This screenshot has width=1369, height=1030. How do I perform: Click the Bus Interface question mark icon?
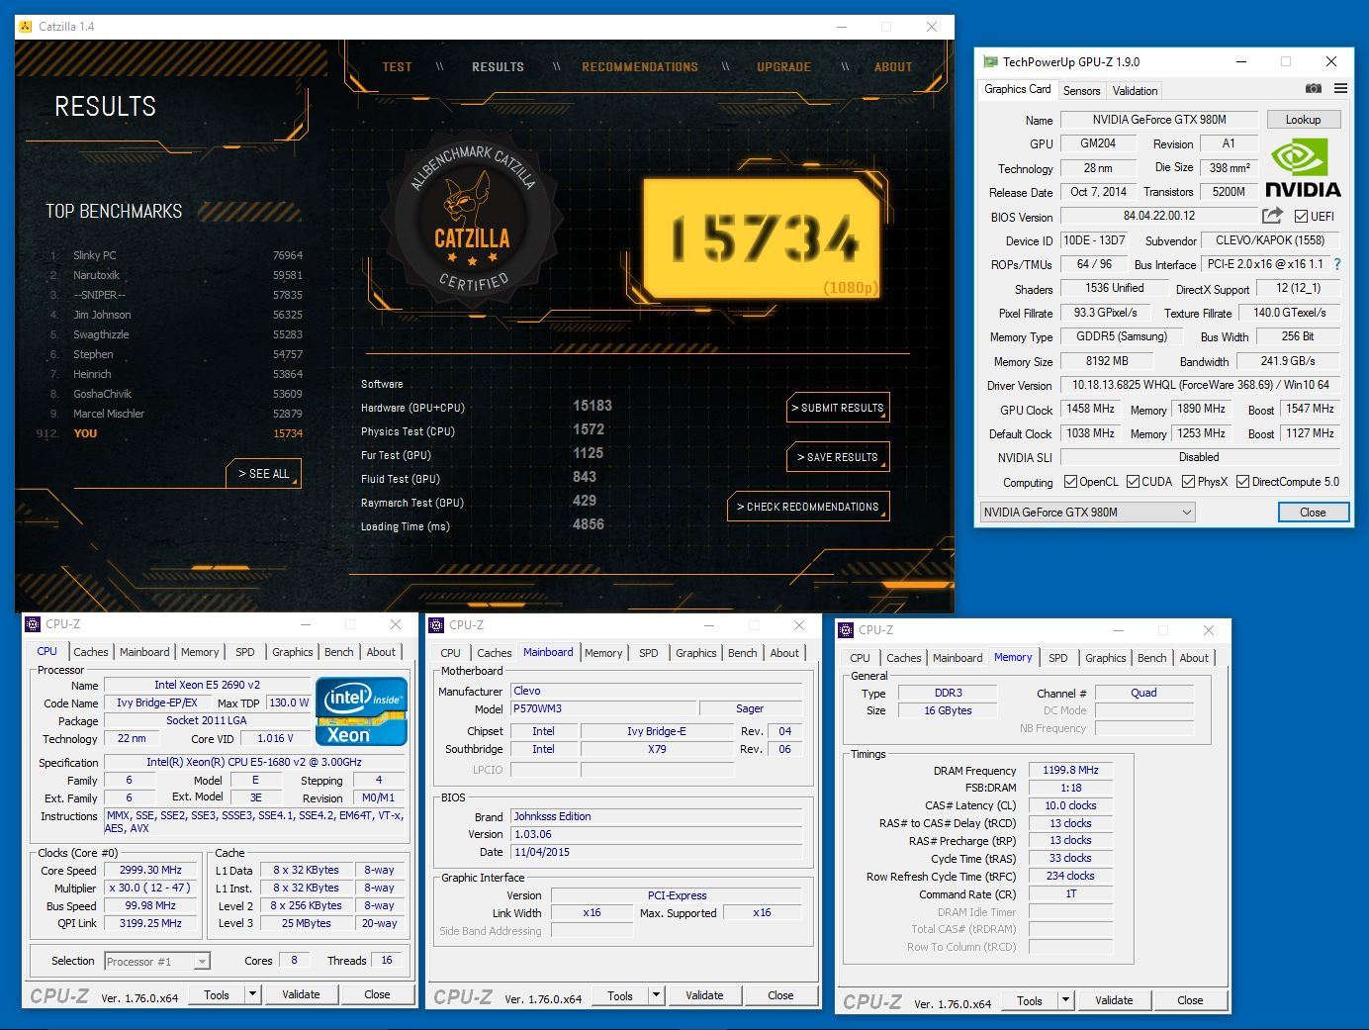point(1337,264)
